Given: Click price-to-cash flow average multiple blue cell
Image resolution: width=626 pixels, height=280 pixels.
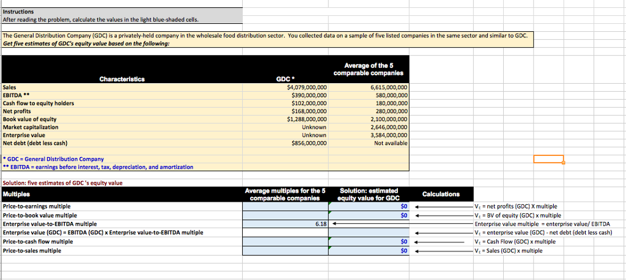Looking at the screenshot, I should [x=285, y=241].
